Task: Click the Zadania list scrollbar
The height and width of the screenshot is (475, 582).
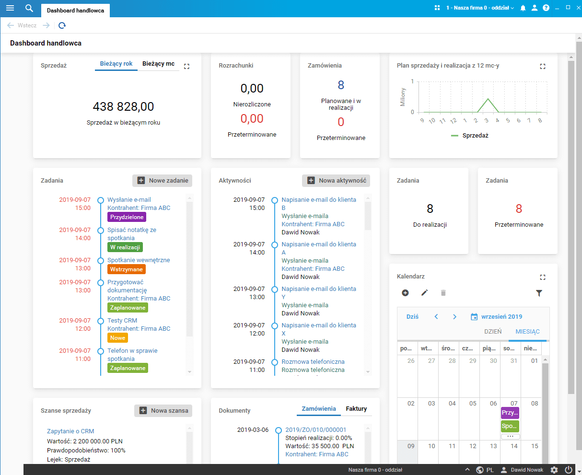Action: point(189,285)
